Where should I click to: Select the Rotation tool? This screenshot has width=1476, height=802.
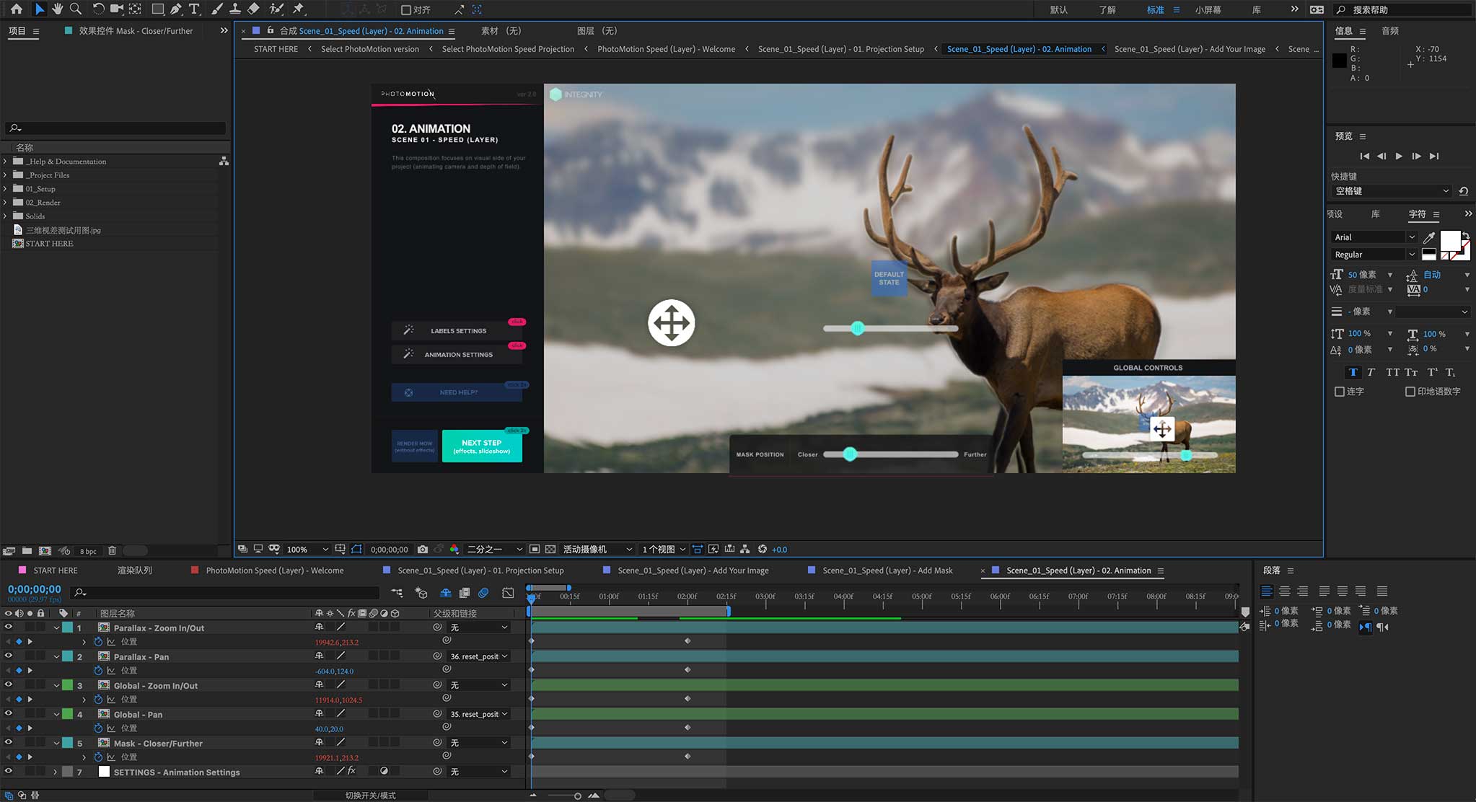tap(97, 9)
